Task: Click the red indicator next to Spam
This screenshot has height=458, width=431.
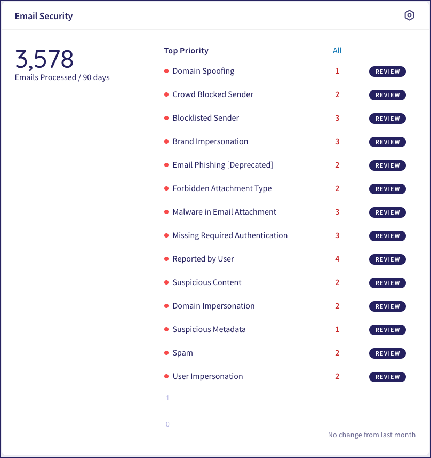Action: [x=166, y=353]
